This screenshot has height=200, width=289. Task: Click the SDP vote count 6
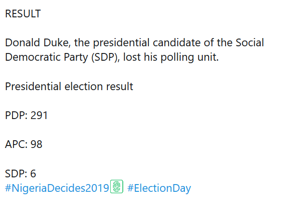click(33, 173)
